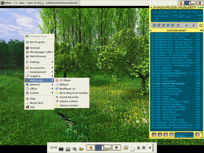Open Help from the desktop menu

[39, 99]
